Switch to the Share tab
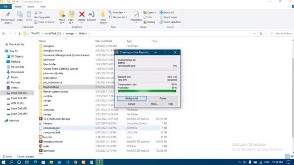The width and height of the screenshot is (294, 165). [x=31, y=6]
